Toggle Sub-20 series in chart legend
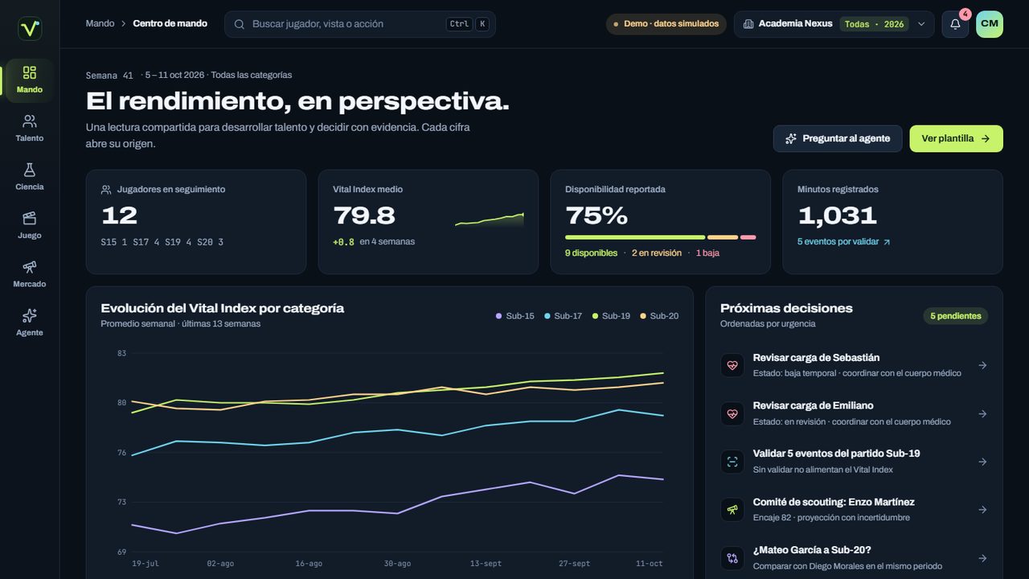The image size is (1029, 579). [x=659, y=316]
